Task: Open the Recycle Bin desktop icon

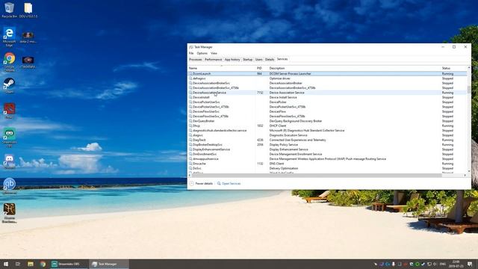Action: pyautogui.click(x=9, y=10)
